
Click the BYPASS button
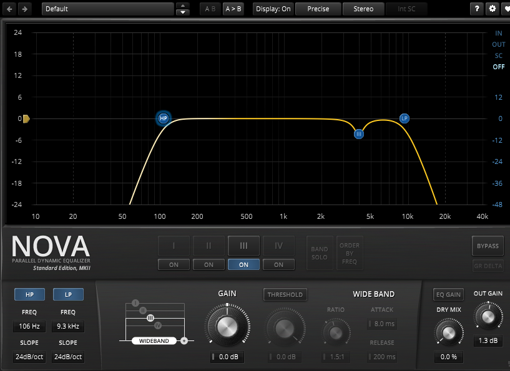pyautogui.click(x=488, y=246)
